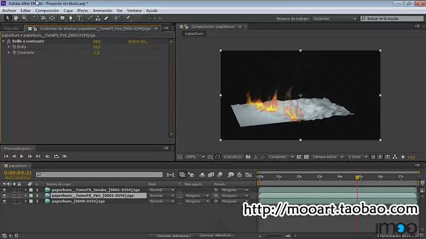Click Brillo value 44.0
Screen dimensions: 426x239
(97, 47)
